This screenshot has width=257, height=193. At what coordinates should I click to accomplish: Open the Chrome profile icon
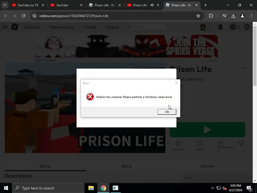(242, 16)
